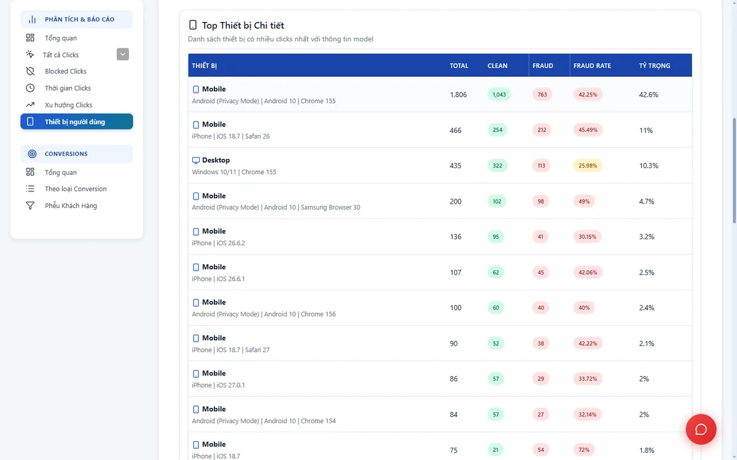Click the Fraud column header
Image resolution: width=737 pixels, height=460 pixels.
543,66
